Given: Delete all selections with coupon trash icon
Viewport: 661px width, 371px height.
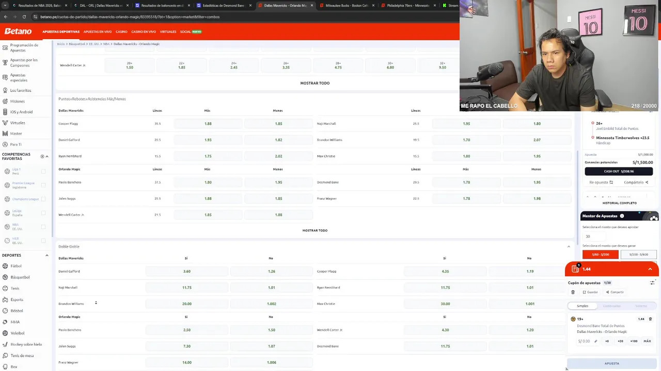Looking at the screenshot, I should [x=573, y=292].
